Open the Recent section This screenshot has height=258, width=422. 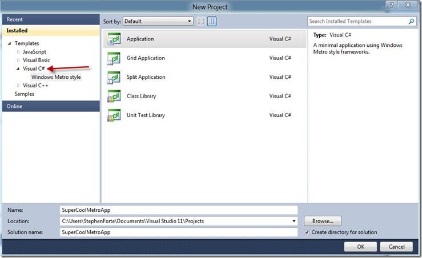tap(51, 19)
